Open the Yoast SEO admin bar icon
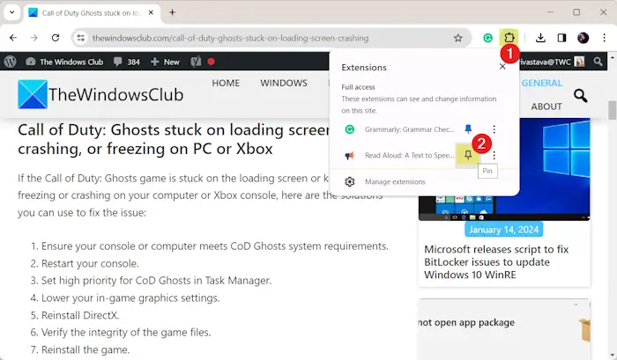 pos(196,62)
